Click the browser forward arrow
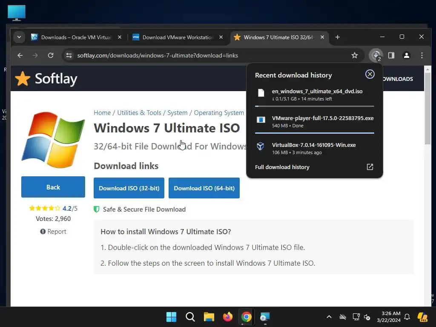Image resolution: width=436 pixels, height=327 pixels. click(35, 55)
